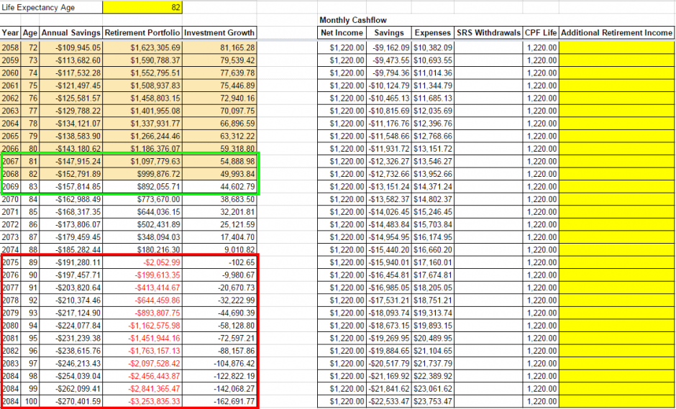Select expenses cell $15,246.45
Screen dimensions: 676x409
point(432,212)
